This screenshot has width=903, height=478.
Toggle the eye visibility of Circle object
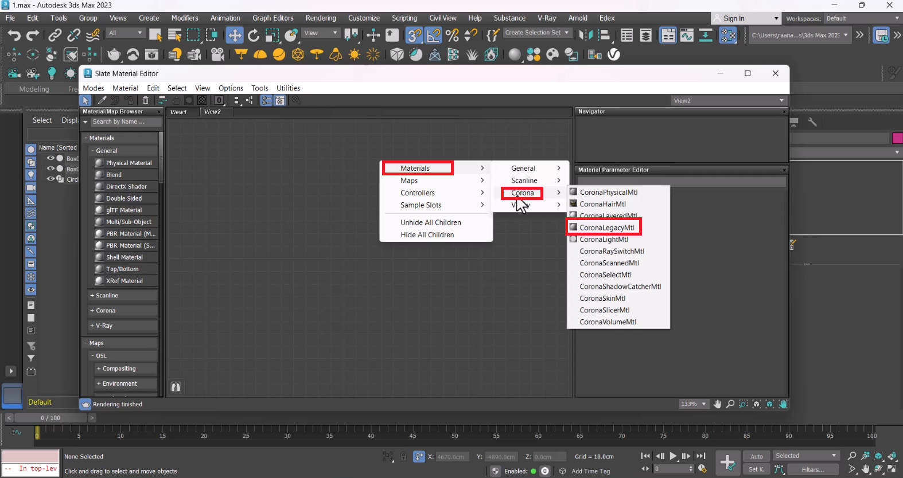click(50, 179)
